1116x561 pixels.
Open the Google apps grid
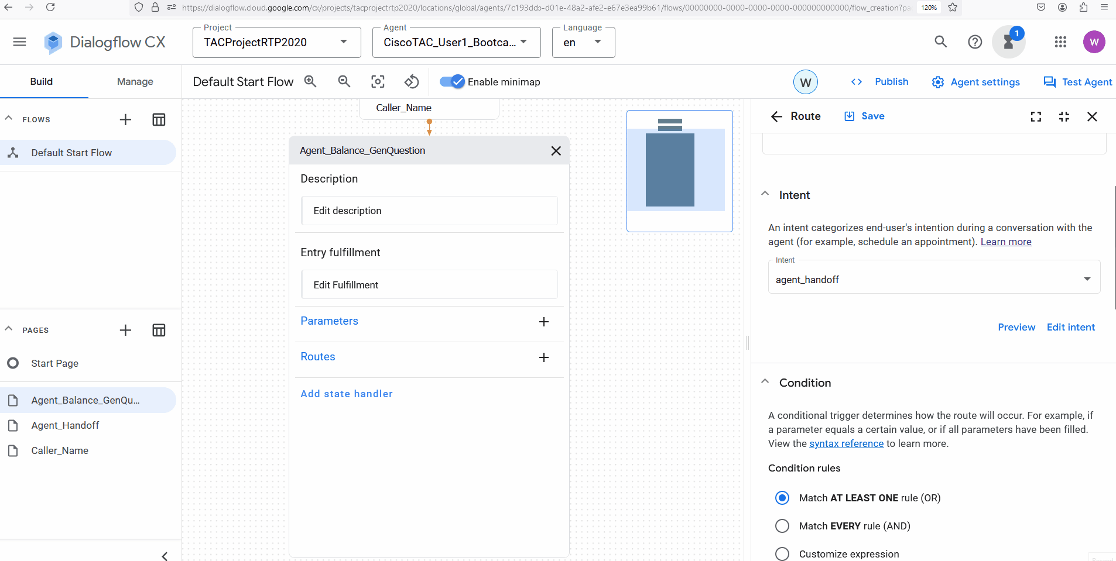(x=1060, y=42)
